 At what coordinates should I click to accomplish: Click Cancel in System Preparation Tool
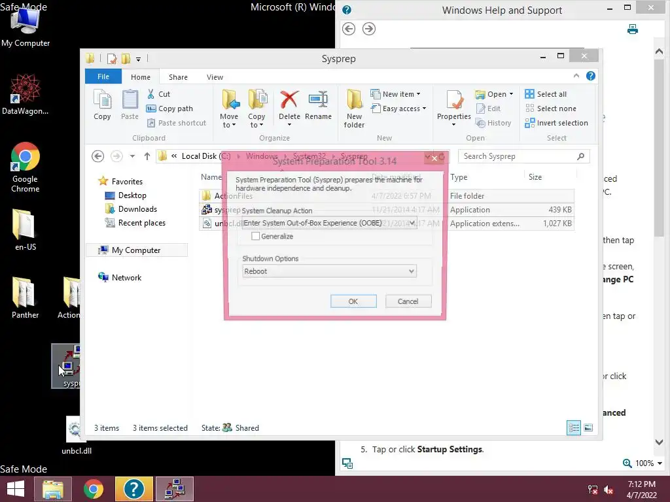[408, 301]
